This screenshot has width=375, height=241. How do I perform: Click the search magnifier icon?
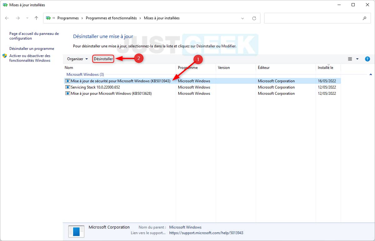coord(364,18)
